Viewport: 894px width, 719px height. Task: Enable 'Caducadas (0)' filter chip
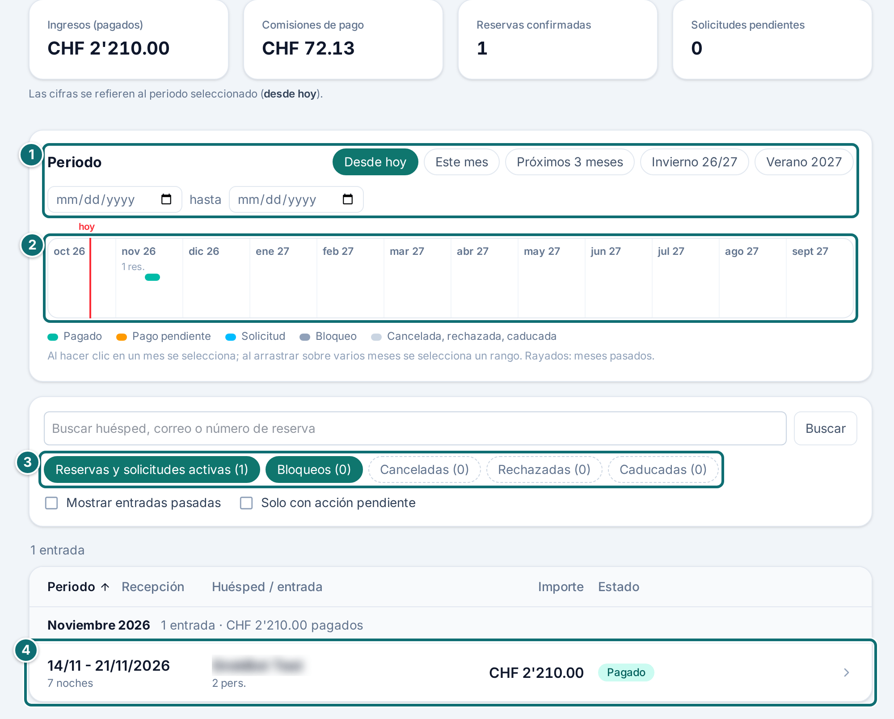coord(663,469)
